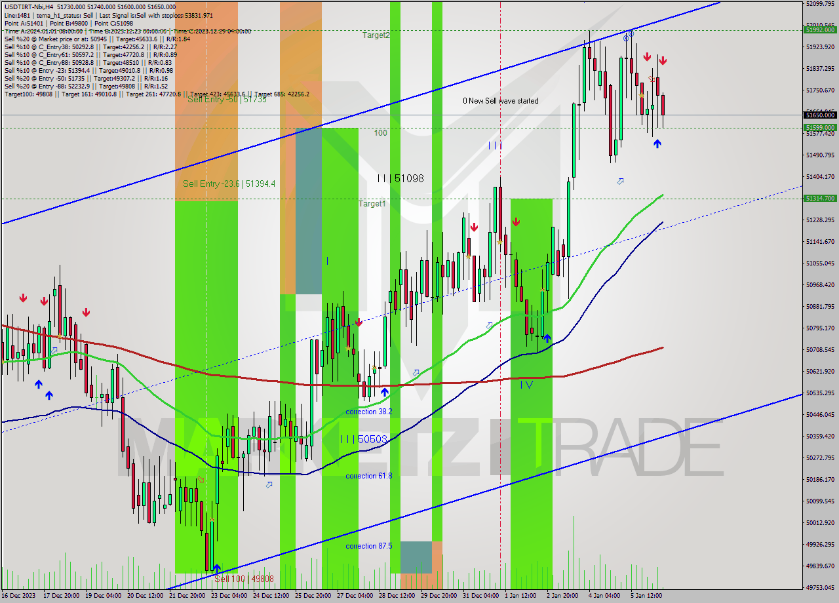Screen dimensions: 839x603
Task: Select the 'Sell Entry -50 | 51735' label
Action: click(227, 100)
